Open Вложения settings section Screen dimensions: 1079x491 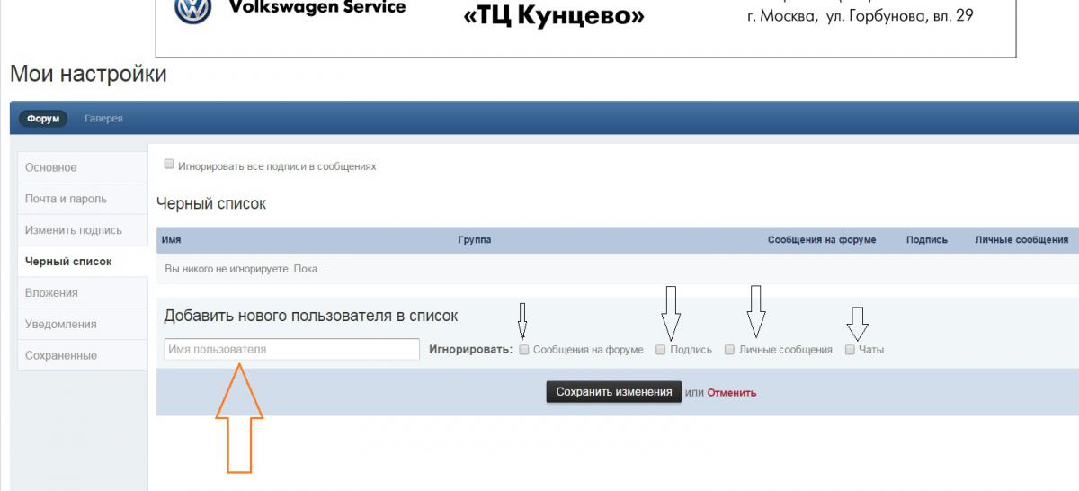(82, 292)
